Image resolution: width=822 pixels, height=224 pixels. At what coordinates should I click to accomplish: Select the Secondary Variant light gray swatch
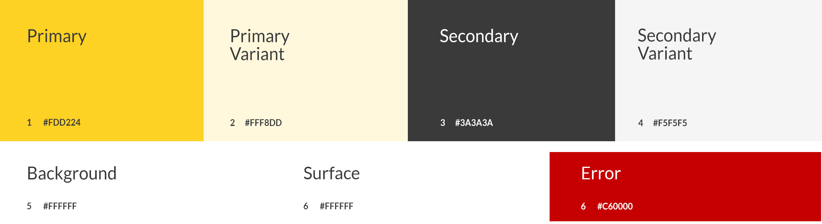click(718, 70)
